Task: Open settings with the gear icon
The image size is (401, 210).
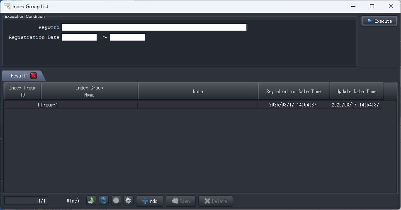Action: coord(128,200)
